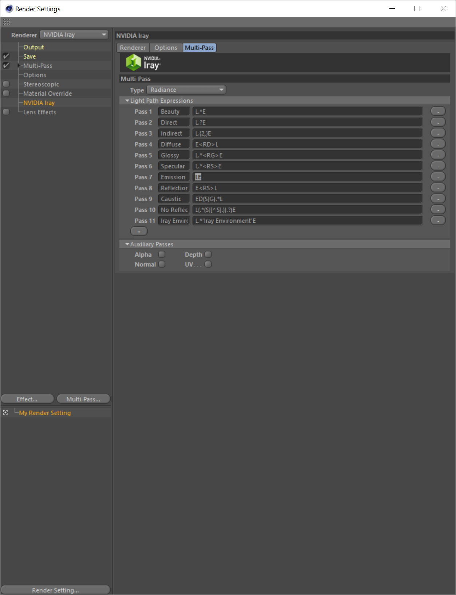The height and width of the screenshot is (595, 456).
Task: Open the Renderer dropdown
Action: pos(74,35)
